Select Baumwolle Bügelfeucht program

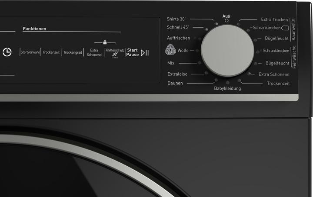pos(276,38)
